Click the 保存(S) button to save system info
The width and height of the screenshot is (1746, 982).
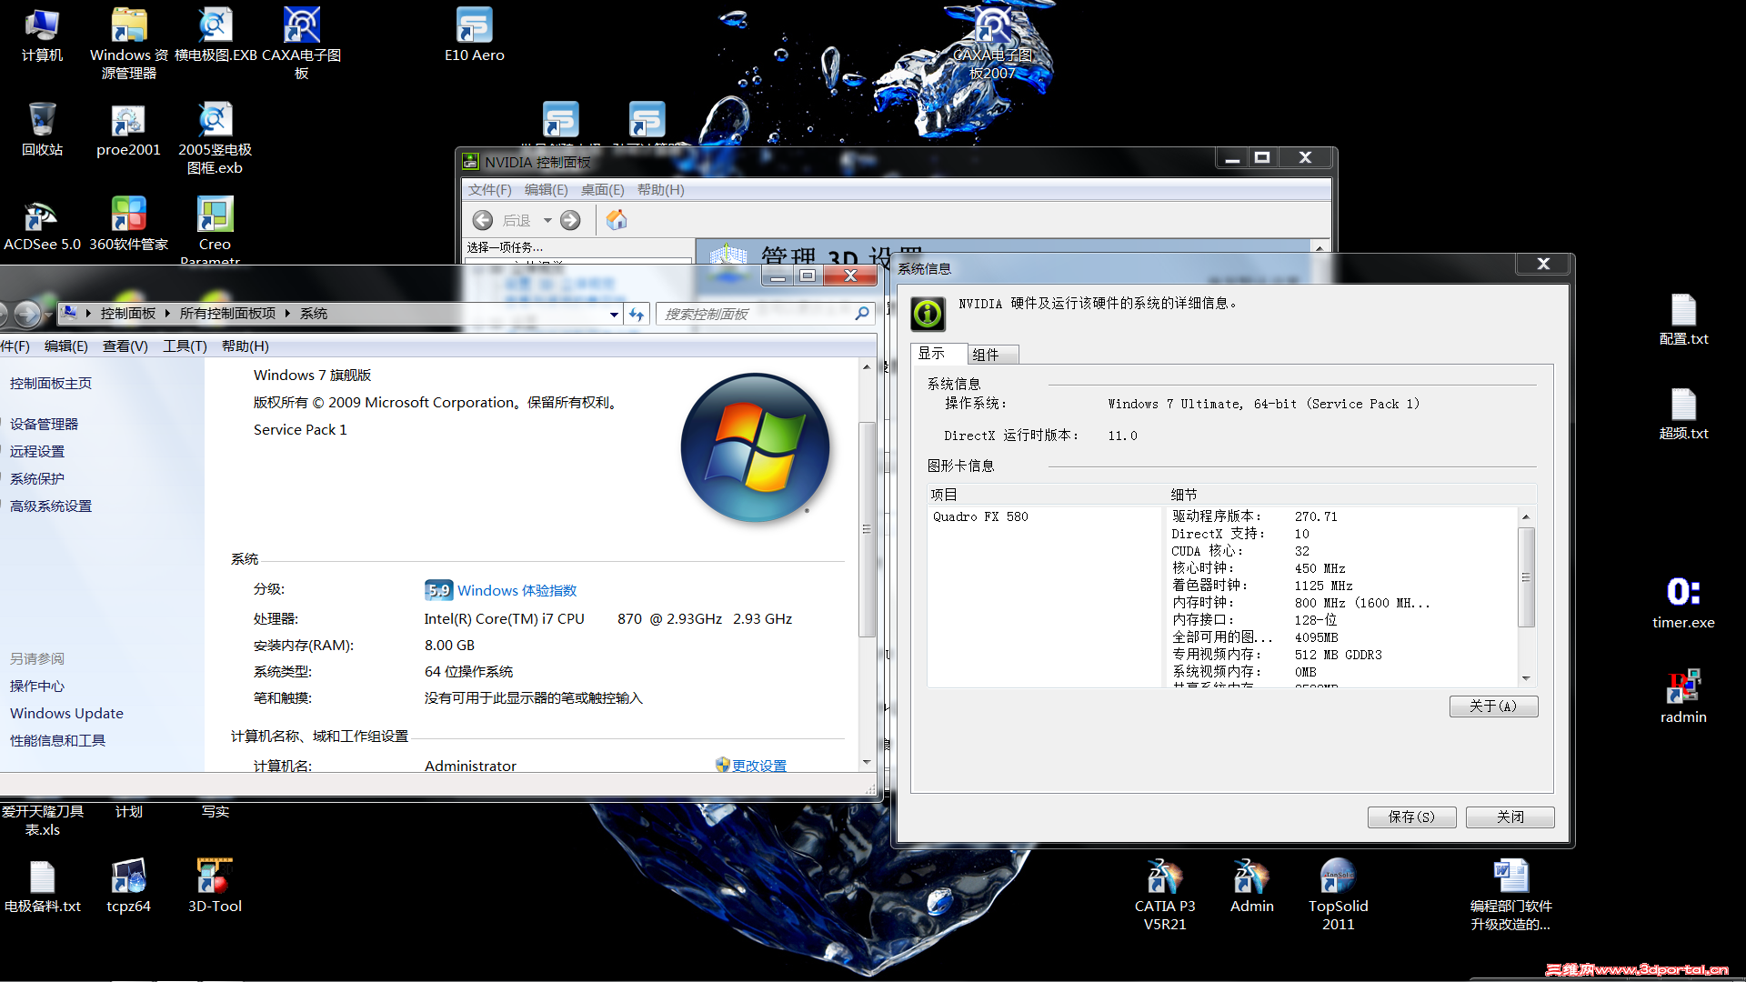tap(1410, 817)
